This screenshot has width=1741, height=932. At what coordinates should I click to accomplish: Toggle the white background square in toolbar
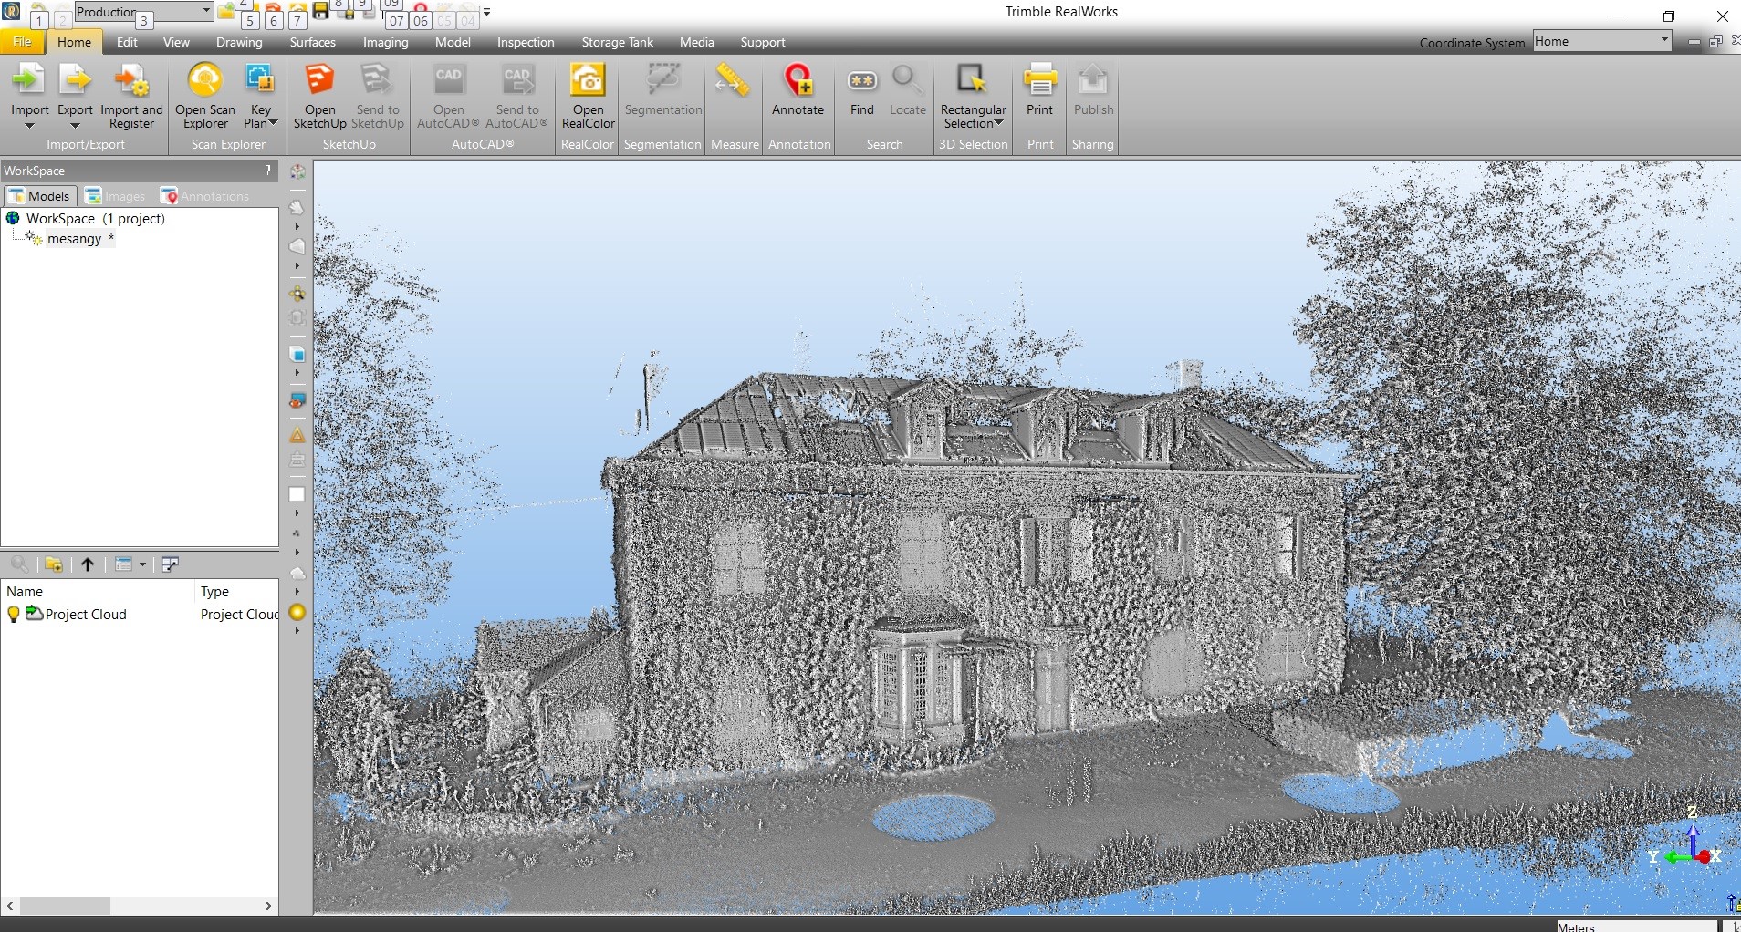coord(297,495)
